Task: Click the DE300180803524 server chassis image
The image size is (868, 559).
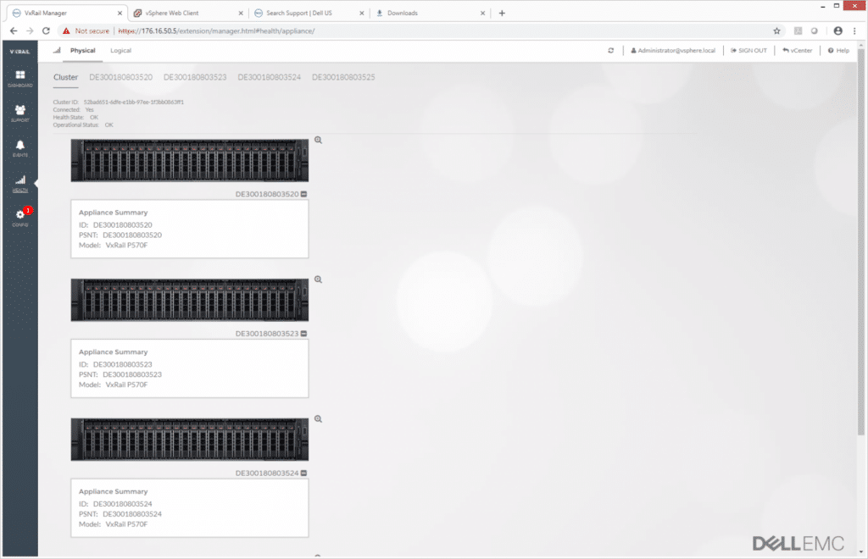Action: (x=189, y=439)
